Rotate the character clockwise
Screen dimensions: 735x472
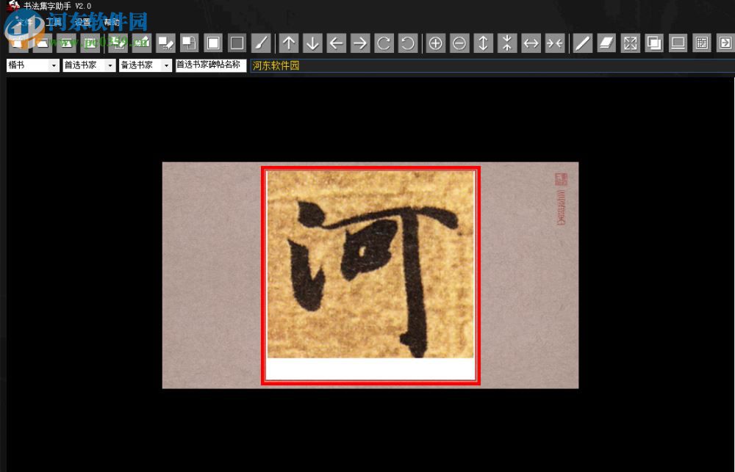point(383,43)
